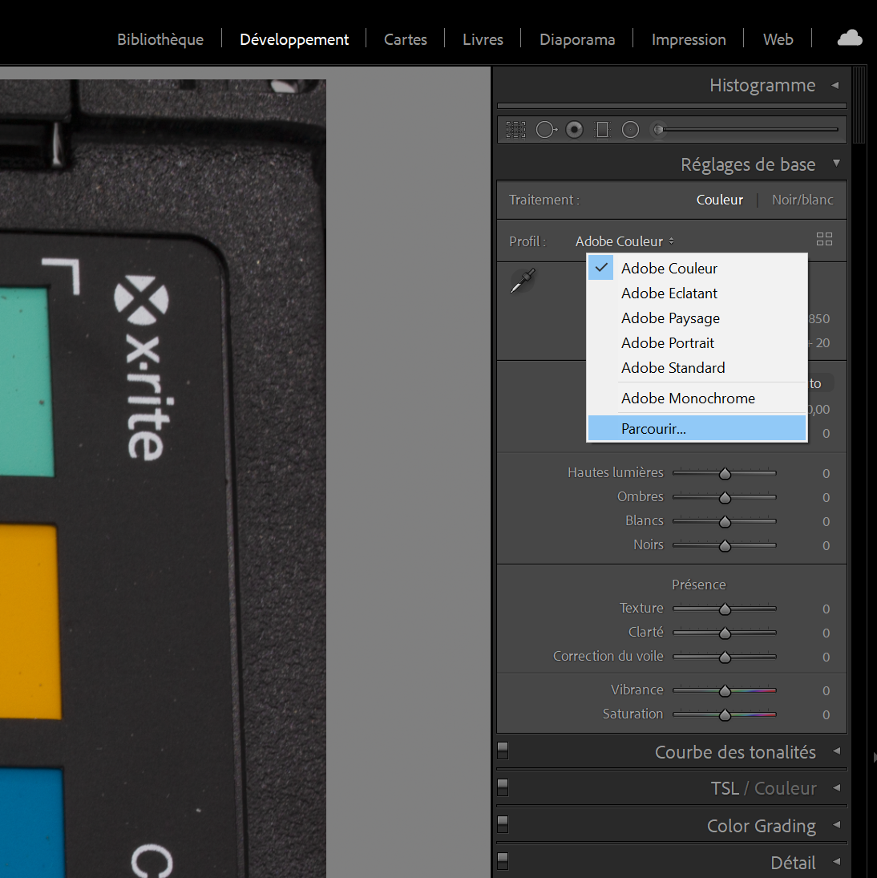Select the spot removal tool icon

tap(546, 130)
